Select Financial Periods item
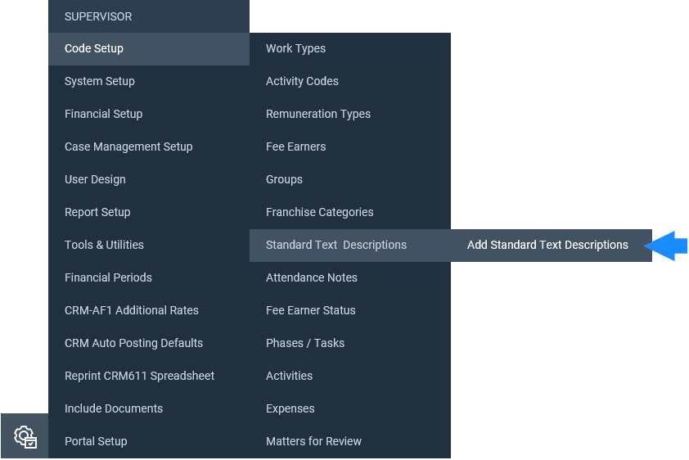 pyautogui.click(x=149, y=277)
